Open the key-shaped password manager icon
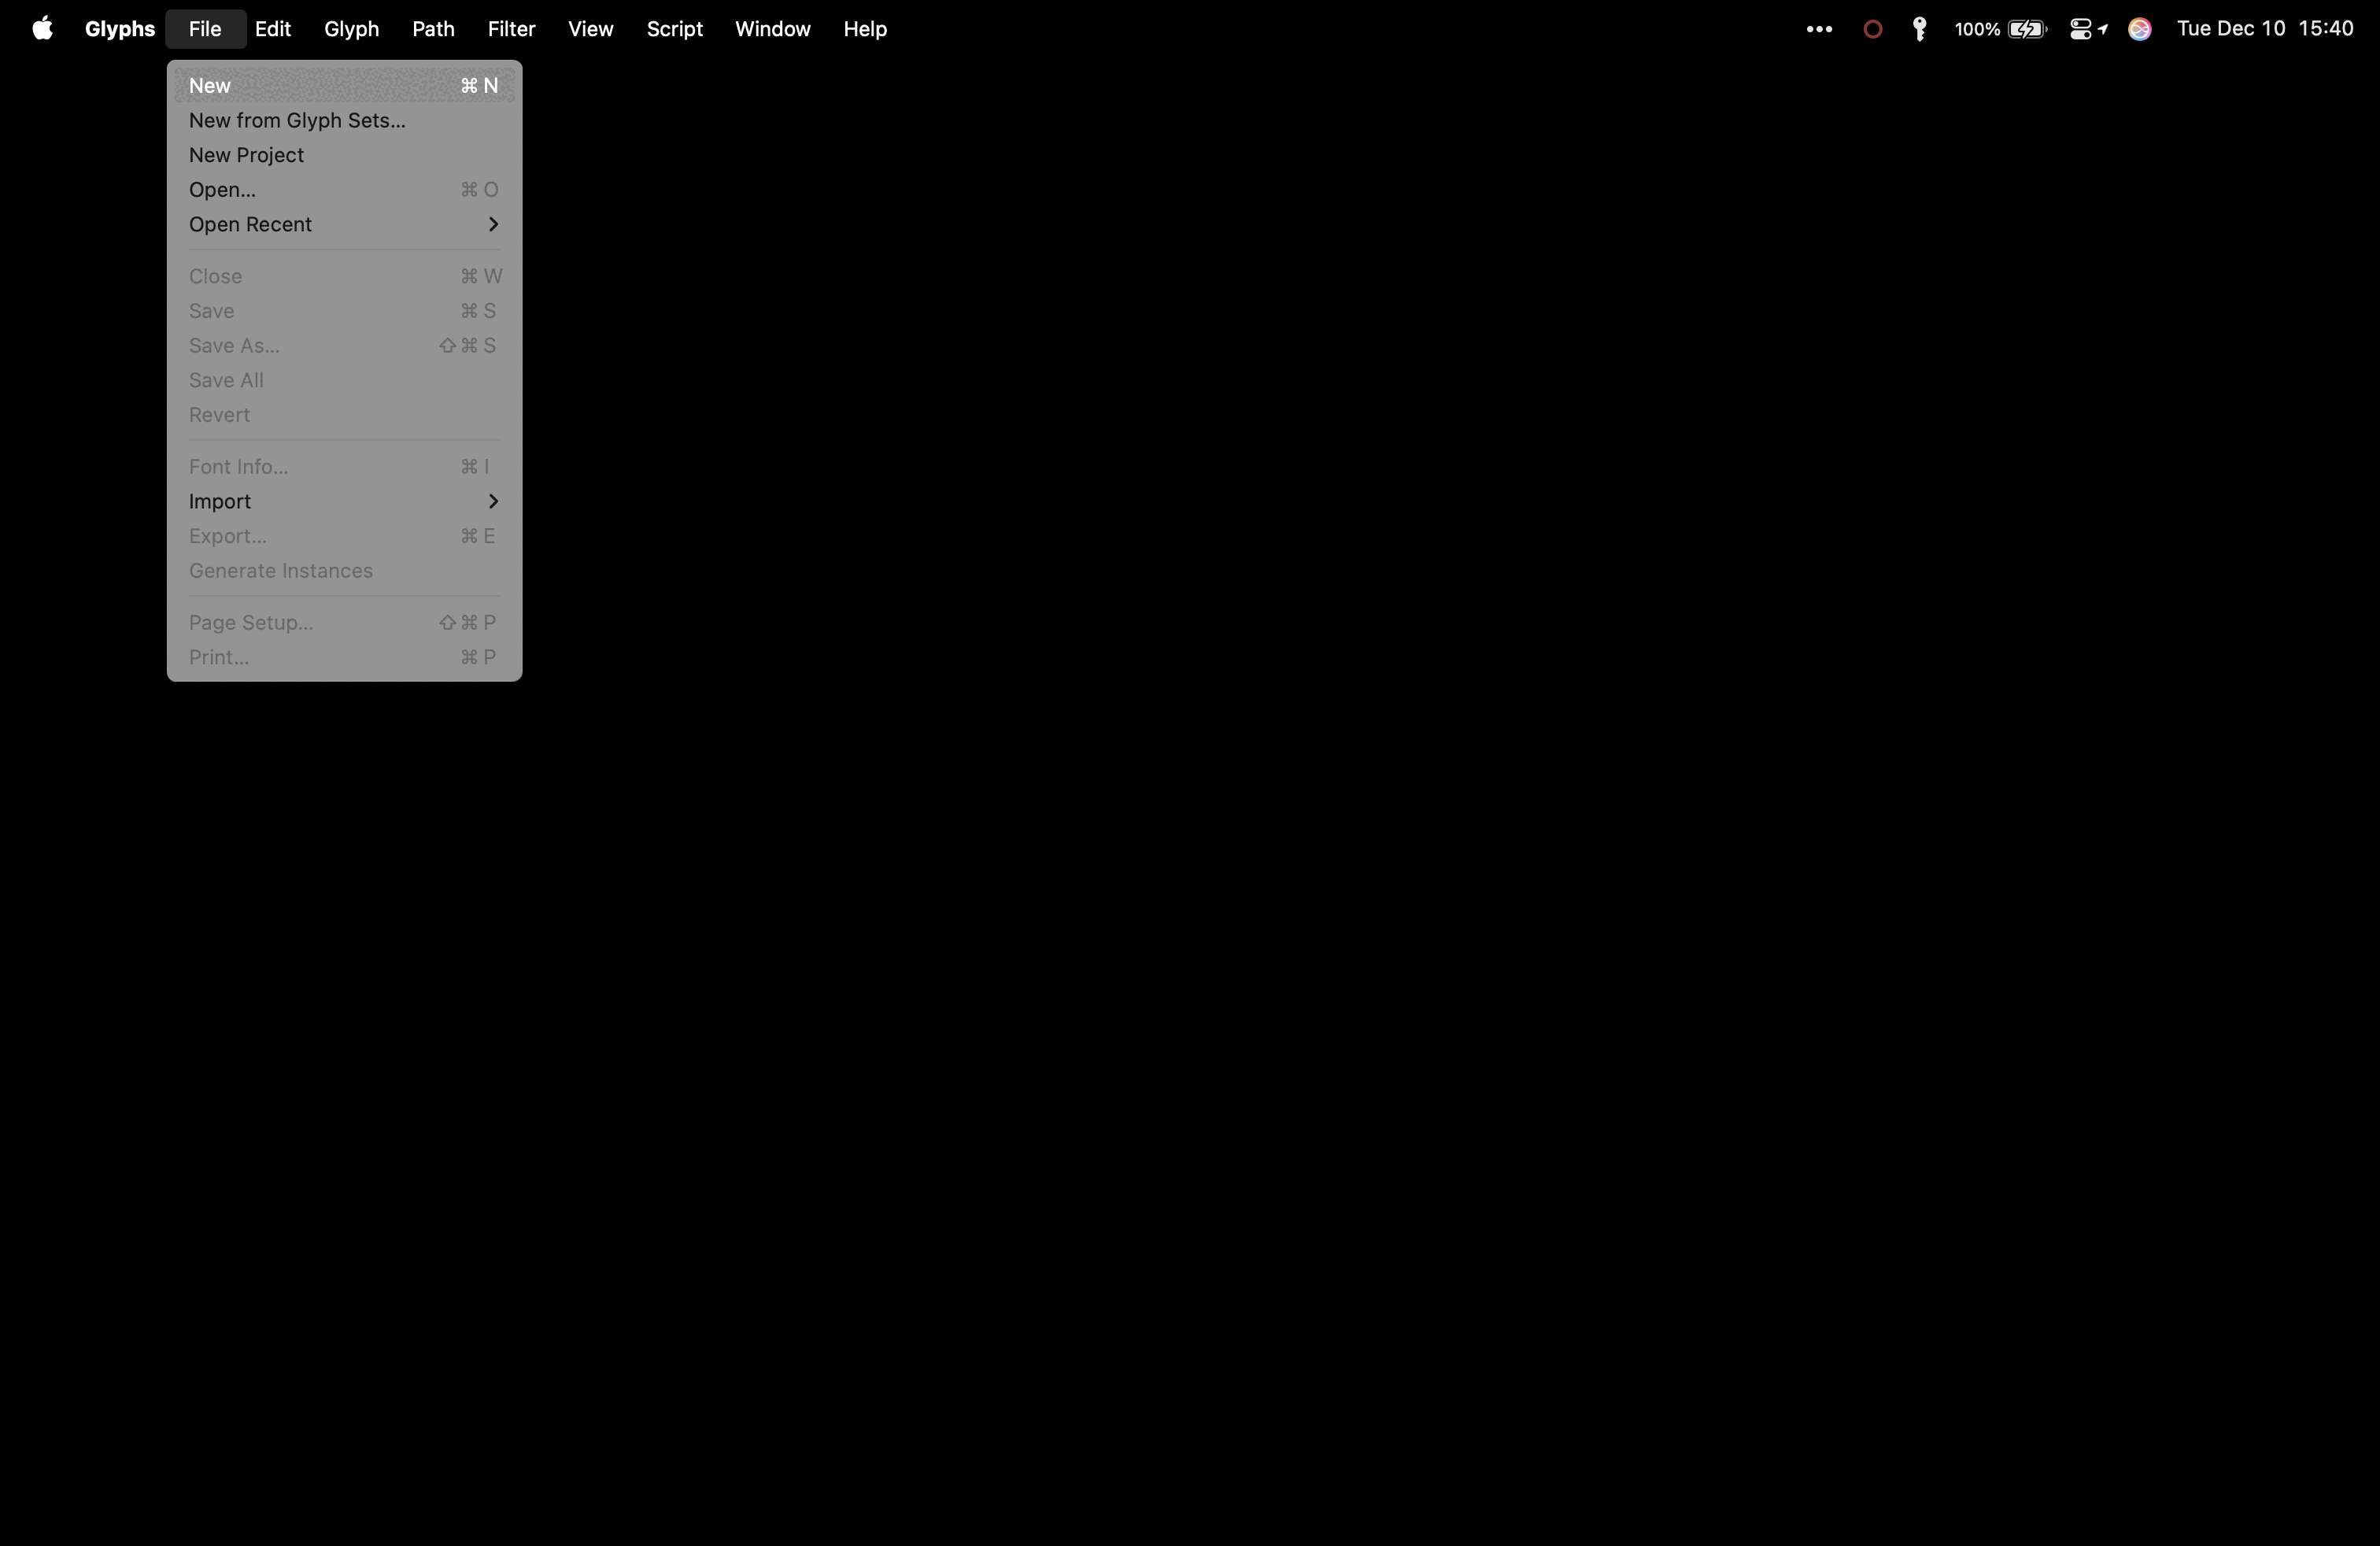Image resolution: width=2380 pixels, height=1546 pixels. coord(1919,29)
